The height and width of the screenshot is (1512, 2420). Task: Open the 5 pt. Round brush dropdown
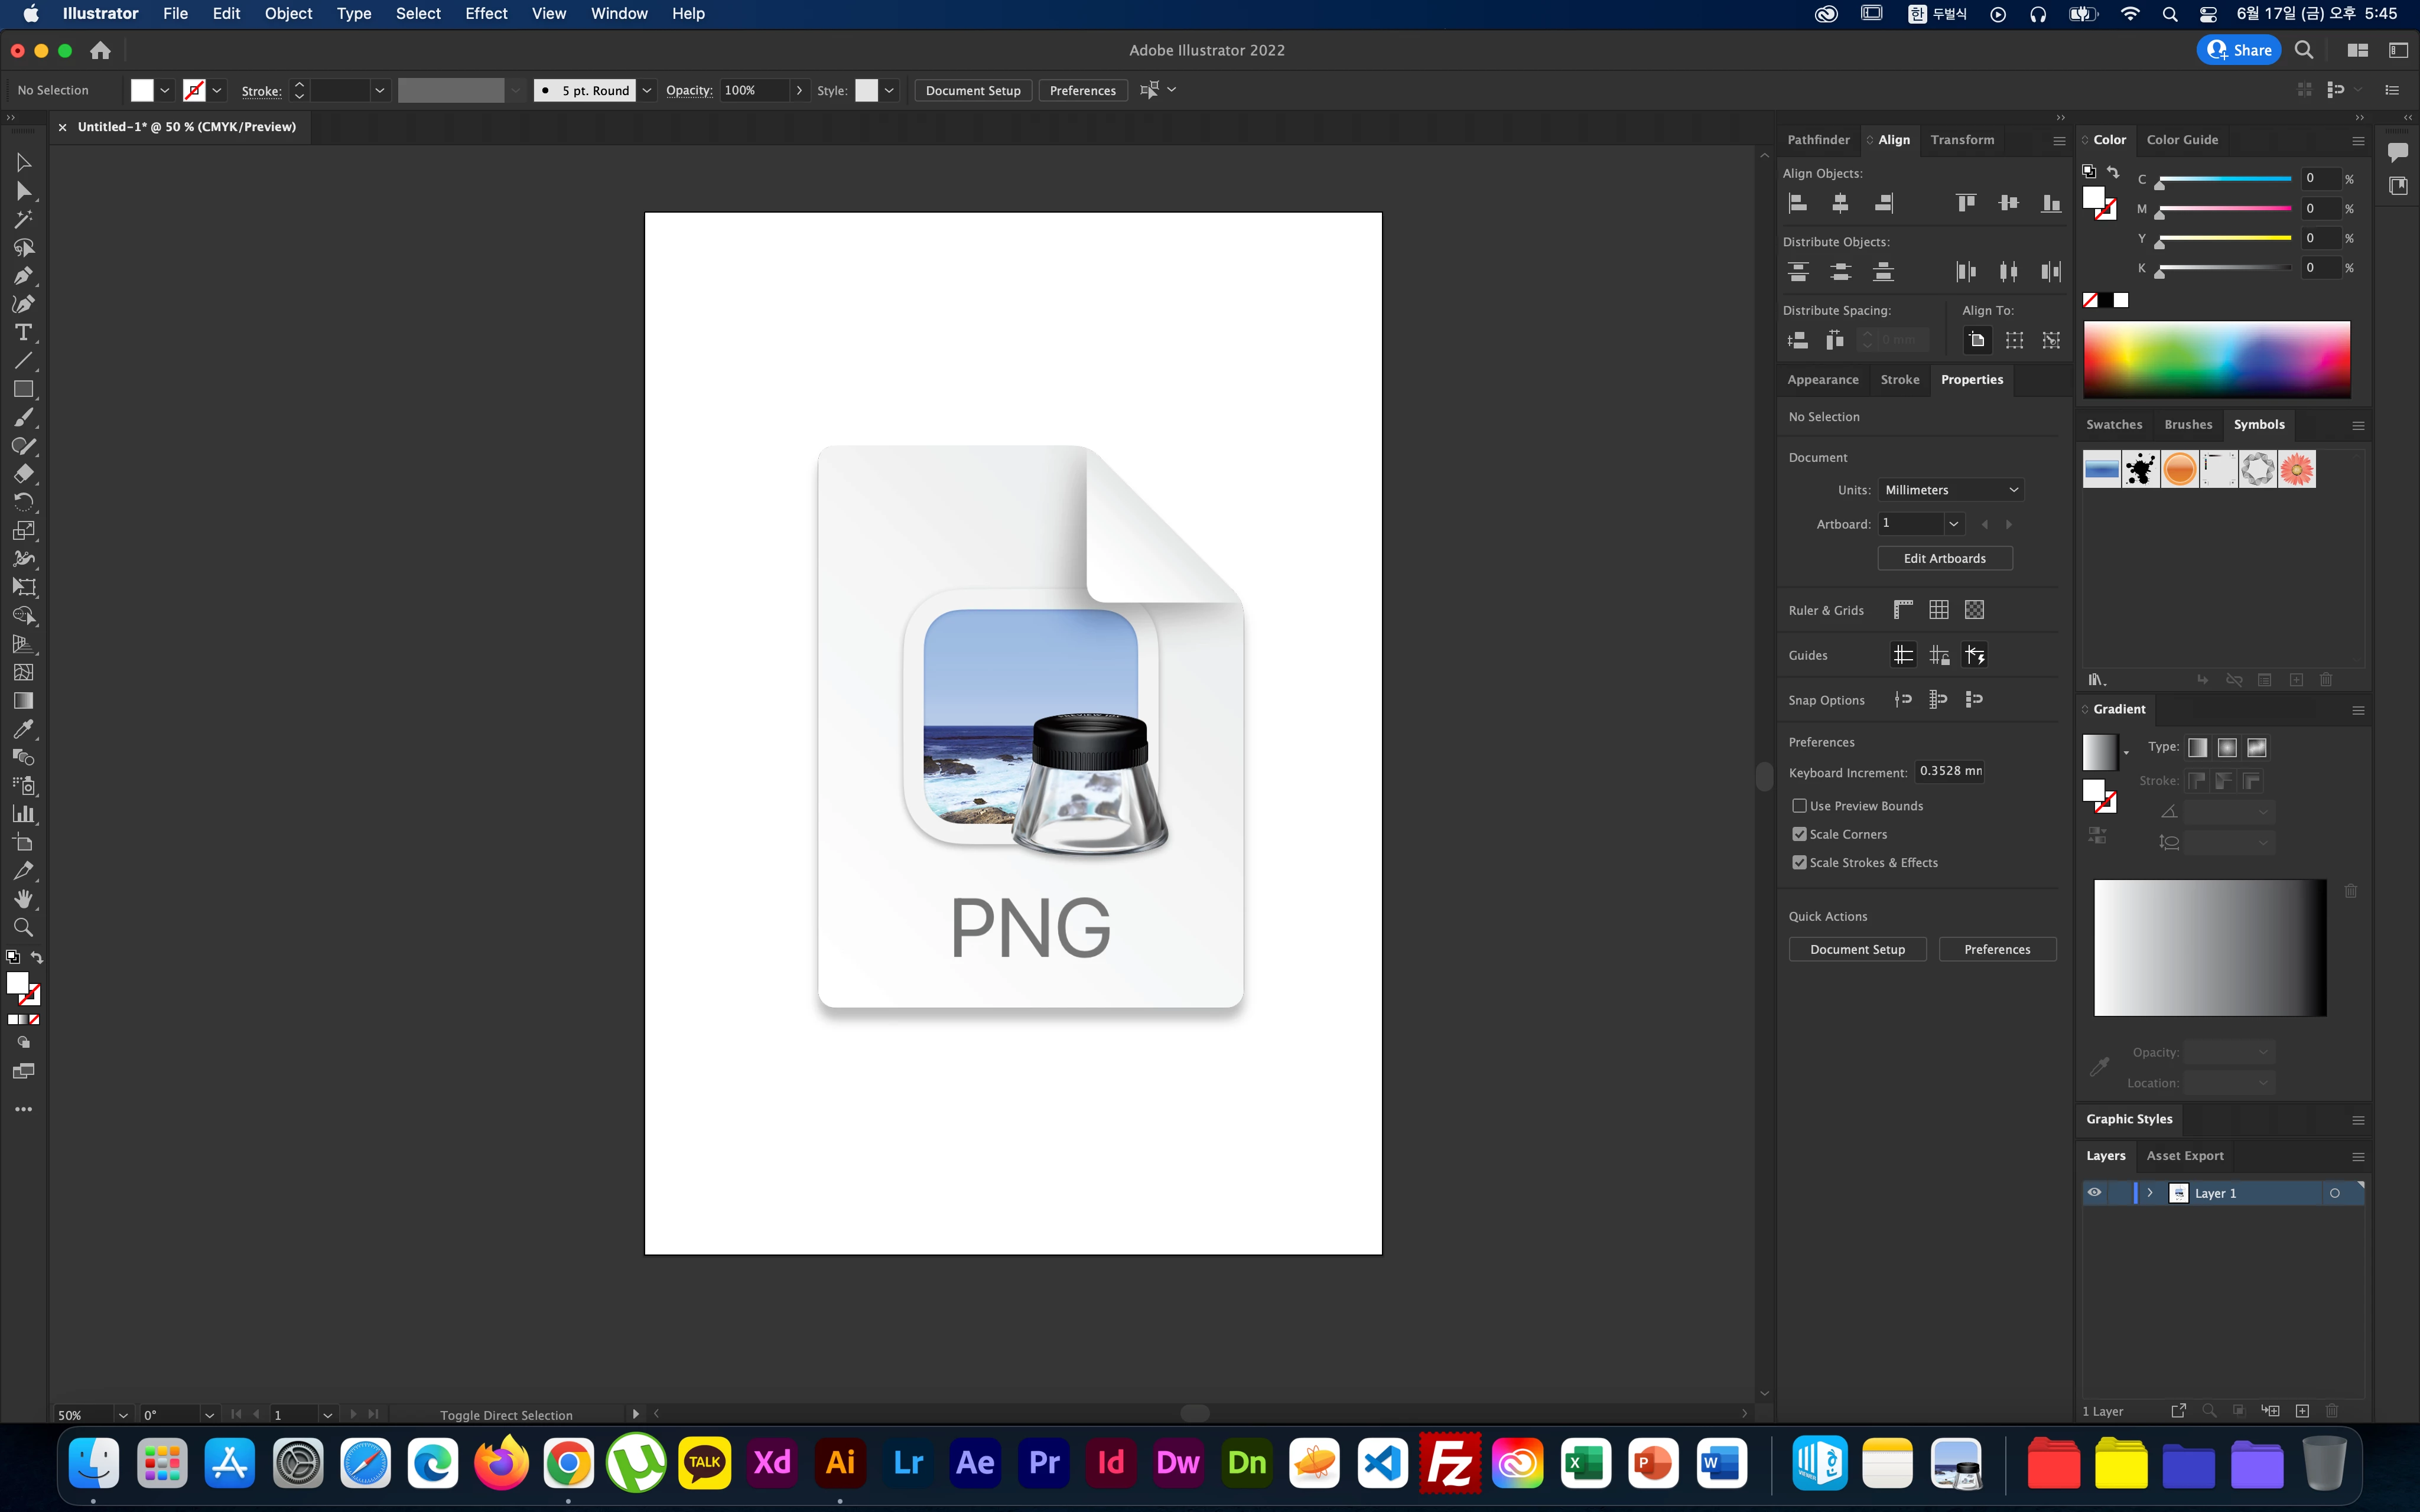tap(647, 90)
